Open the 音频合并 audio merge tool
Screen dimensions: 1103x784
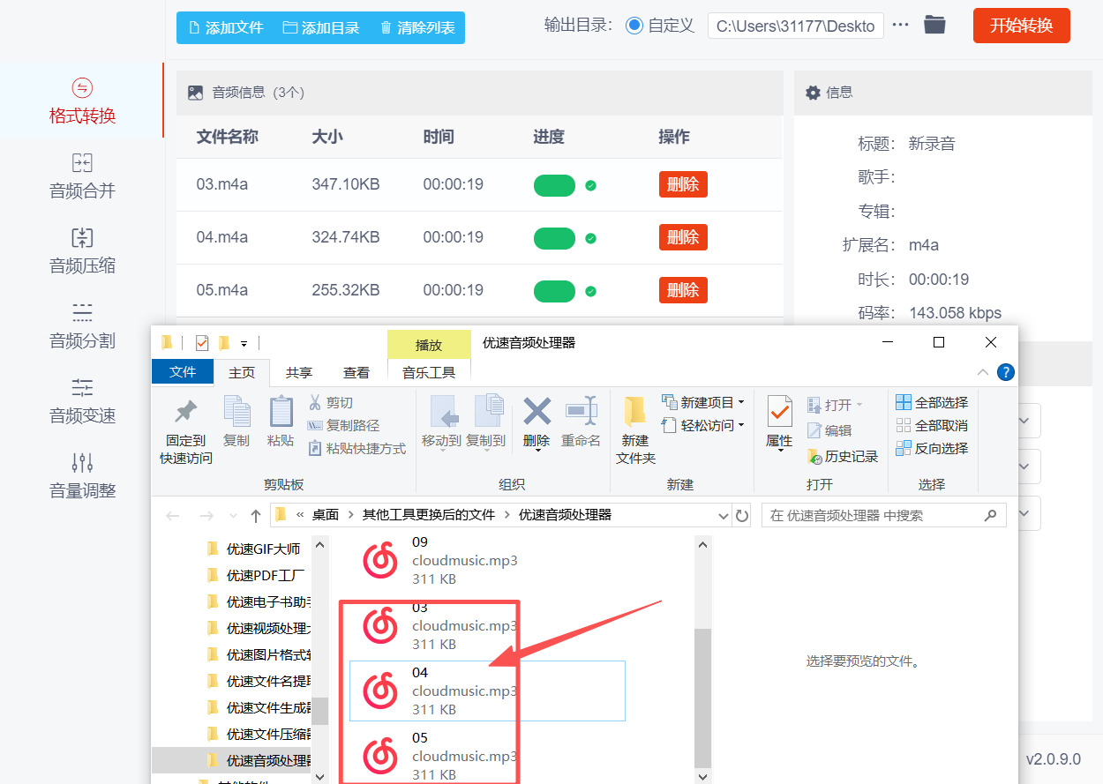pos(82,176)
